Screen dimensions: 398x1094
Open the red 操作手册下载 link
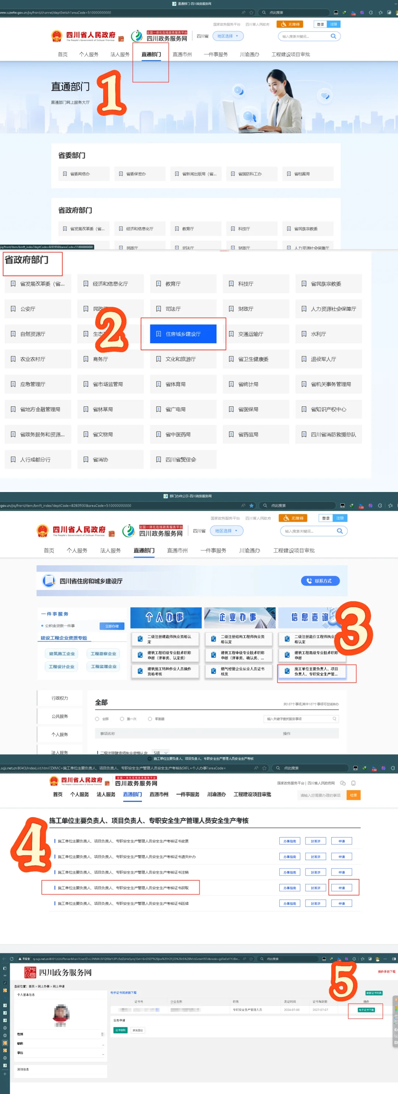coord(387,971)
